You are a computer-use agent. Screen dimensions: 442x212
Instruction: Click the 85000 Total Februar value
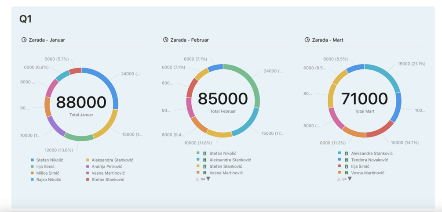pyautogui.click(x=223, y=99)
